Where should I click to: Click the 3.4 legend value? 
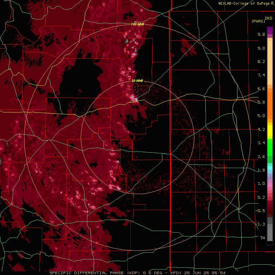click(261, 143)
